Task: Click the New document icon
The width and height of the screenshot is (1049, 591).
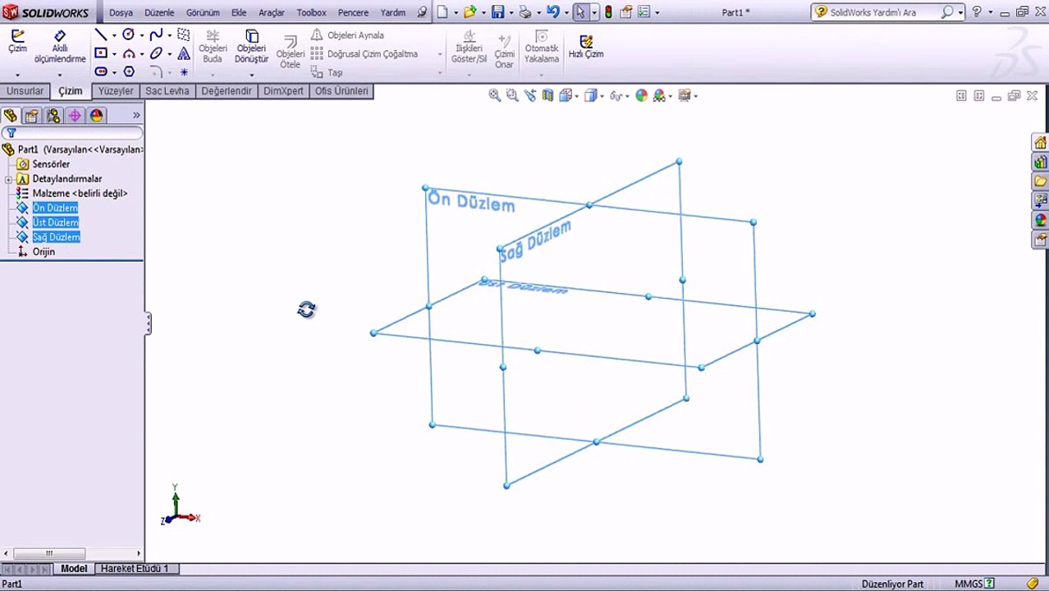Action: point(443,12)
